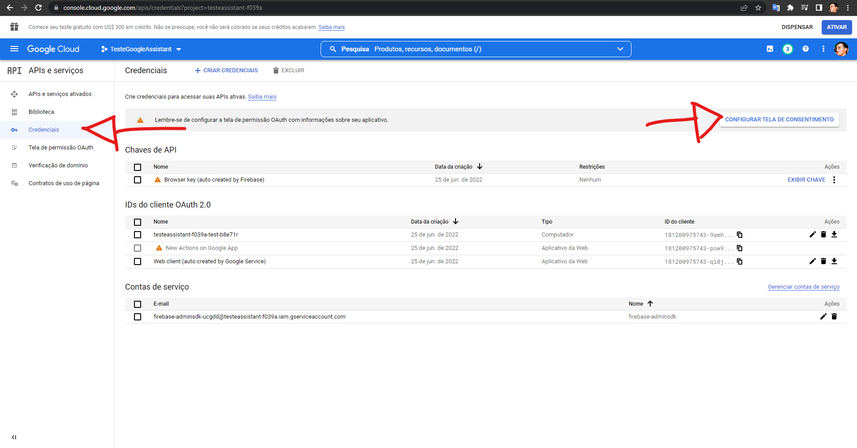The height and width of the screenshot is (448, 857).
Task: Go to Biblioteca in the sidebar
Action: [x=41, y=112]
